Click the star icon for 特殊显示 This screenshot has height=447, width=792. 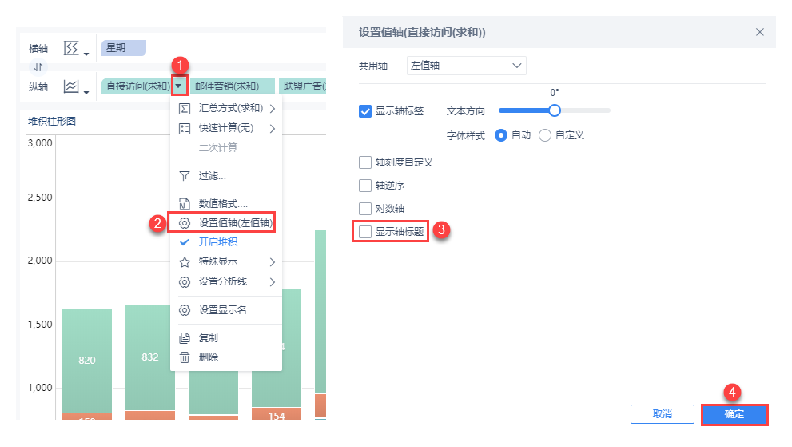pos(184,261)
